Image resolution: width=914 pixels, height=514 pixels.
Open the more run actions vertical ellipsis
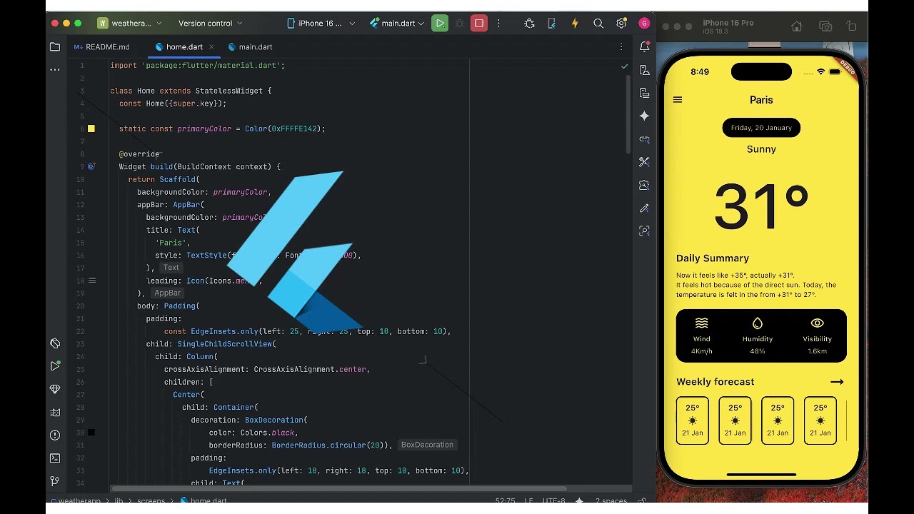pyautogui.click(x=499, y=24)
